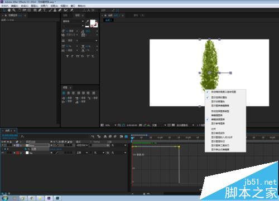The image size is (279, 201).
Task: Click the white fill color swatch
Action: (x=93, y=23)
